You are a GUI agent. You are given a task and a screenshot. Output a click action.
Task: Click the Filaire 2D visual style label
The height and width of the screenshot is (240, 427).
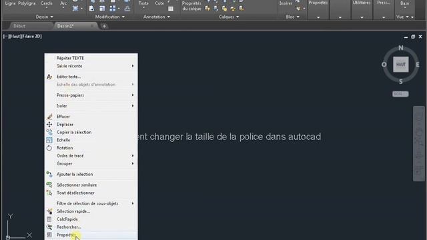31,37
